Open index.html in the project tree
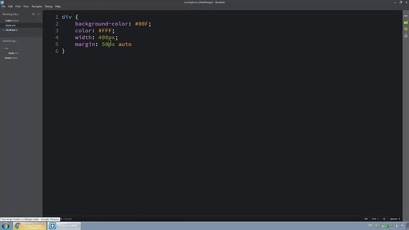The height and width of the screenshot is (230, 409). (11, 58)
